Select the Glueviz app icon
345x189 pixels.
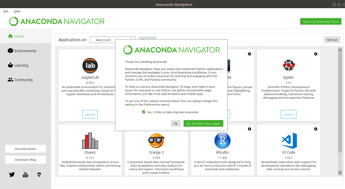click(90, 141)
